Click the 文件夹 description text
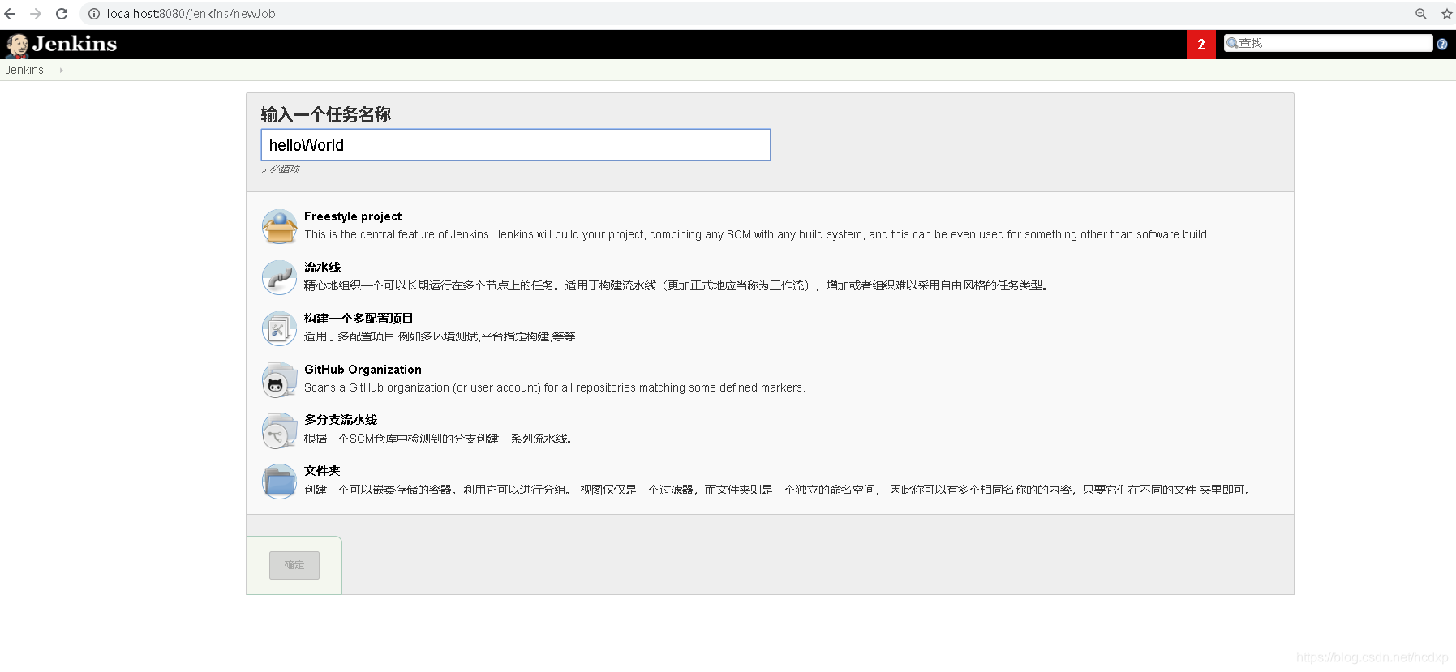This screenshot has width=1456, height=672. pos(778,490)
